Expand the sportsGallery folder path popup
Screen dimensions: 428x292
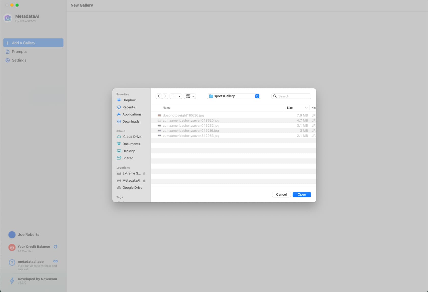(x=257, y=96)
